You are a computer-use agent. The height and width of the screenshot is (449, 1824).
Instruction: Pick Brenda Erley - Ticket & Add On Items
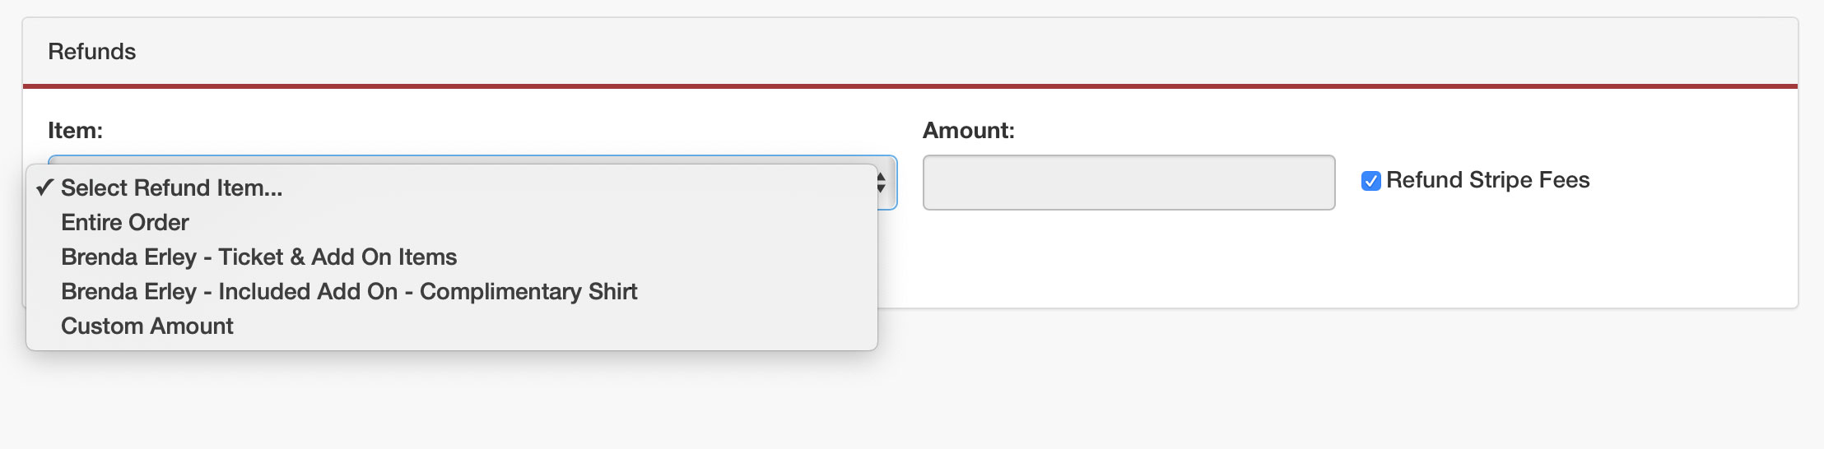(258, 257)
